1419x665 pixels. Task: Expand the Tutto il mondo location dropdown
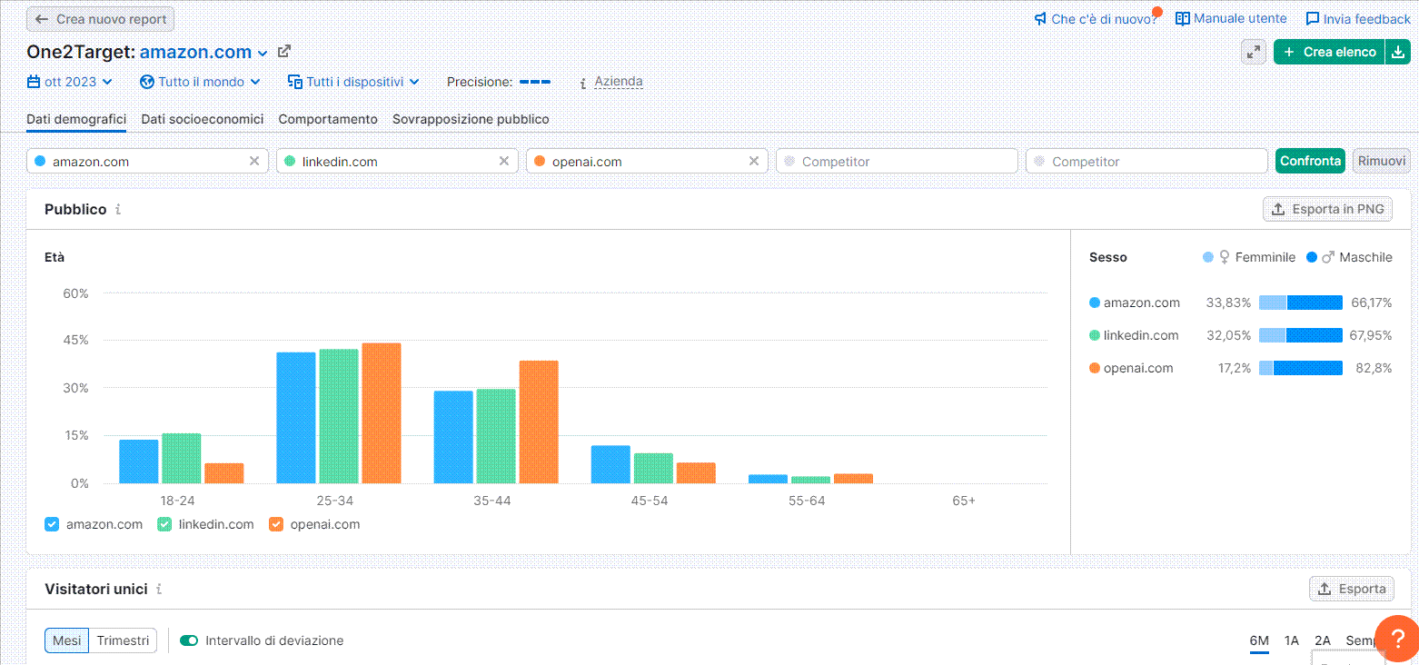pyautogui.click(x=199, y=81)
